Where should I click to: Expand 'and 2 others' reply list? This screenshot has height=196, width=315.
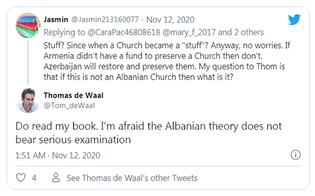[x=241, y=32]
